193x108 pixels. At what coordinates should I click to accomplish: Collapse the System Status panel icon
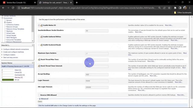33,63
